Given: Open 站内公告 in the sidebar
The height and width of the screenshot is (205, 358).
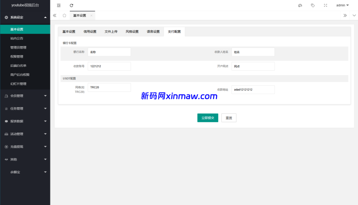Looking at the screenshot, I should point(25,38).
